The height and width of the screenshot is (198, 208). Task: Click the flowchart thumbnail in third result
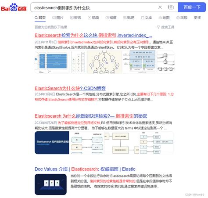pos(122,143)
